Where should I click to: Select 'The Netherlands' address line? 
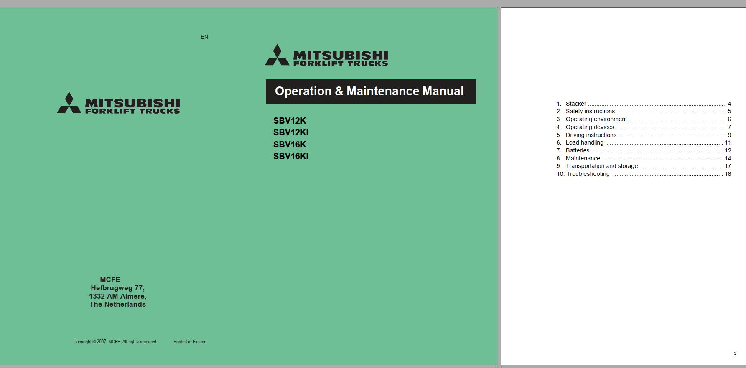pos(117,304)
